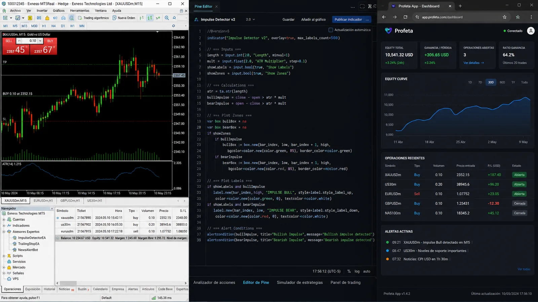Toggle auto scale in Pine Editor footer

coord(367,271)
